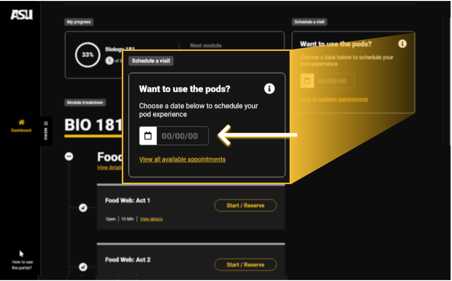452x281 pixels.
Task: Open View all available appointments in faded card
Action: click(x=334, y=99)
